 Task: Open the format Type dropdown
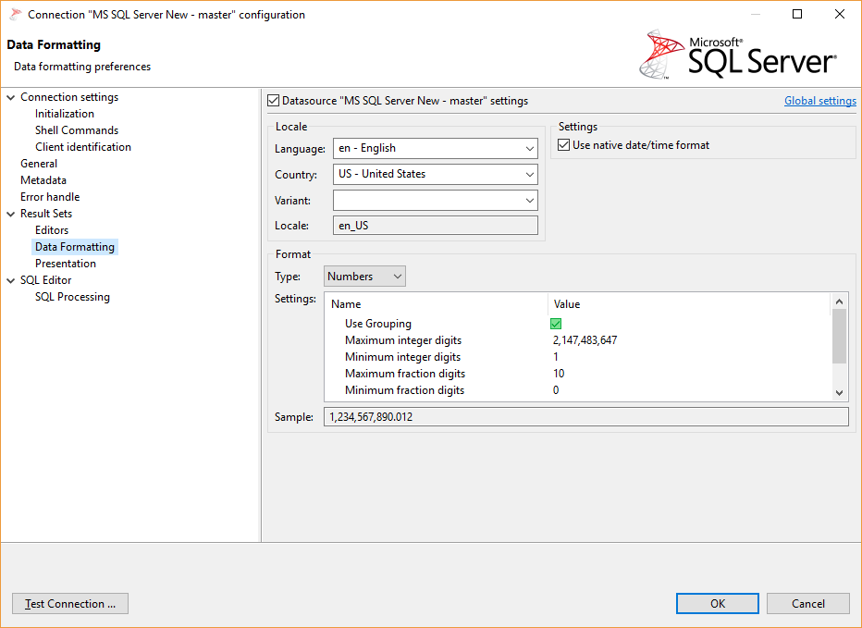point(396,276)
